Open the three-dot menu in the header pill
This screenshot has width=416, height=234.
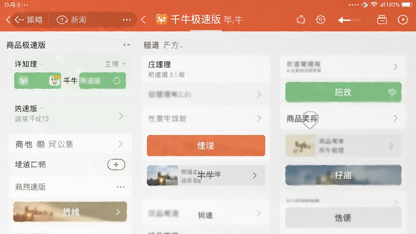coord(127,19)
